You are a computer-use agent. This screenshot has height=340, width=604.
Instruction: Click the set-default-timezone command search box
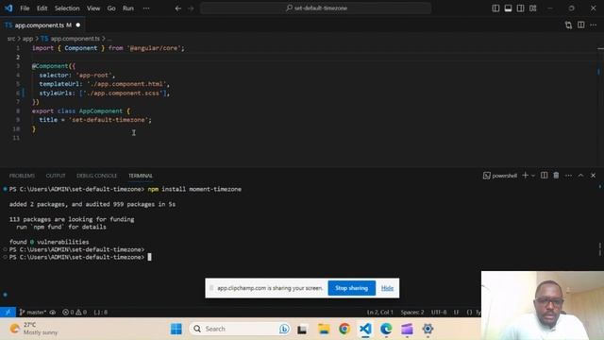click(315, 8)
